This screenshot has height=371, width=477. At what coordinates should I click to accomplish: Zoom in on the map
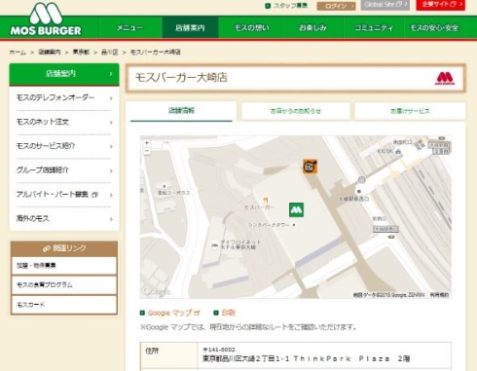147,143
